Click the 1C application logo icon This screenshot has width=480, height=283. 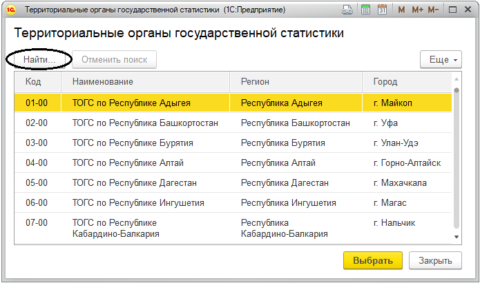(11, 10)
